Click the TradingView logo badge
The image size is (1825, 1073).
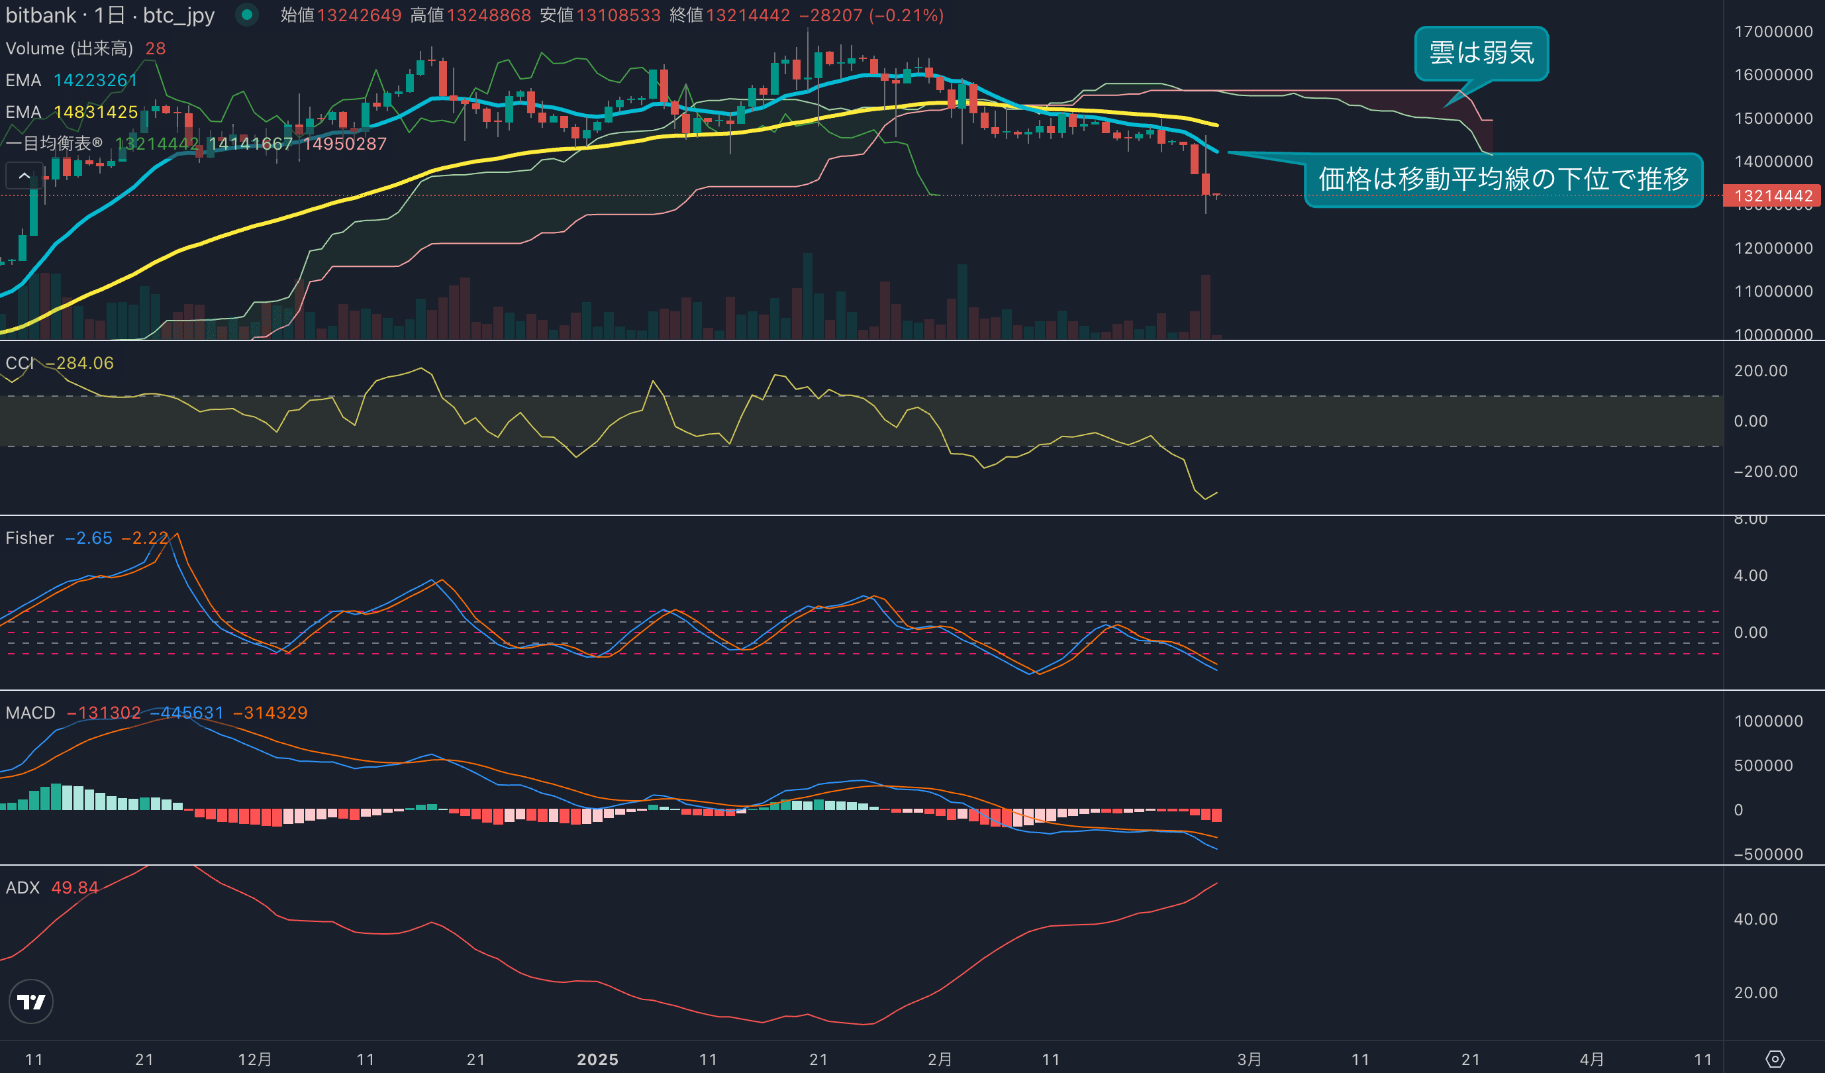(31, 1001)
